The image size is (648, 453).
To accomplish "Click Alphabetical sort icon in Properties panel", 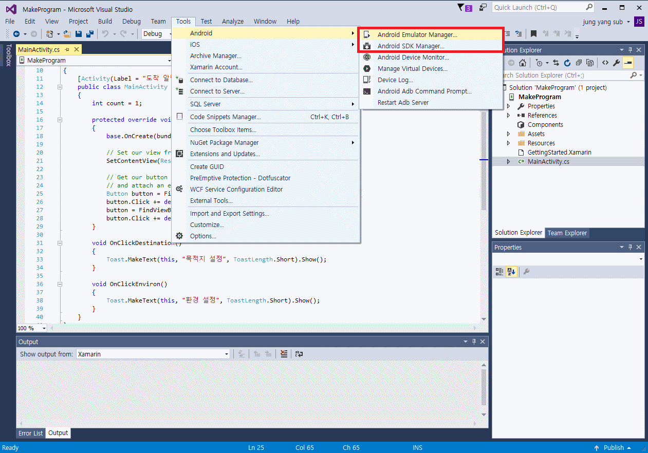I will (511, 272).
